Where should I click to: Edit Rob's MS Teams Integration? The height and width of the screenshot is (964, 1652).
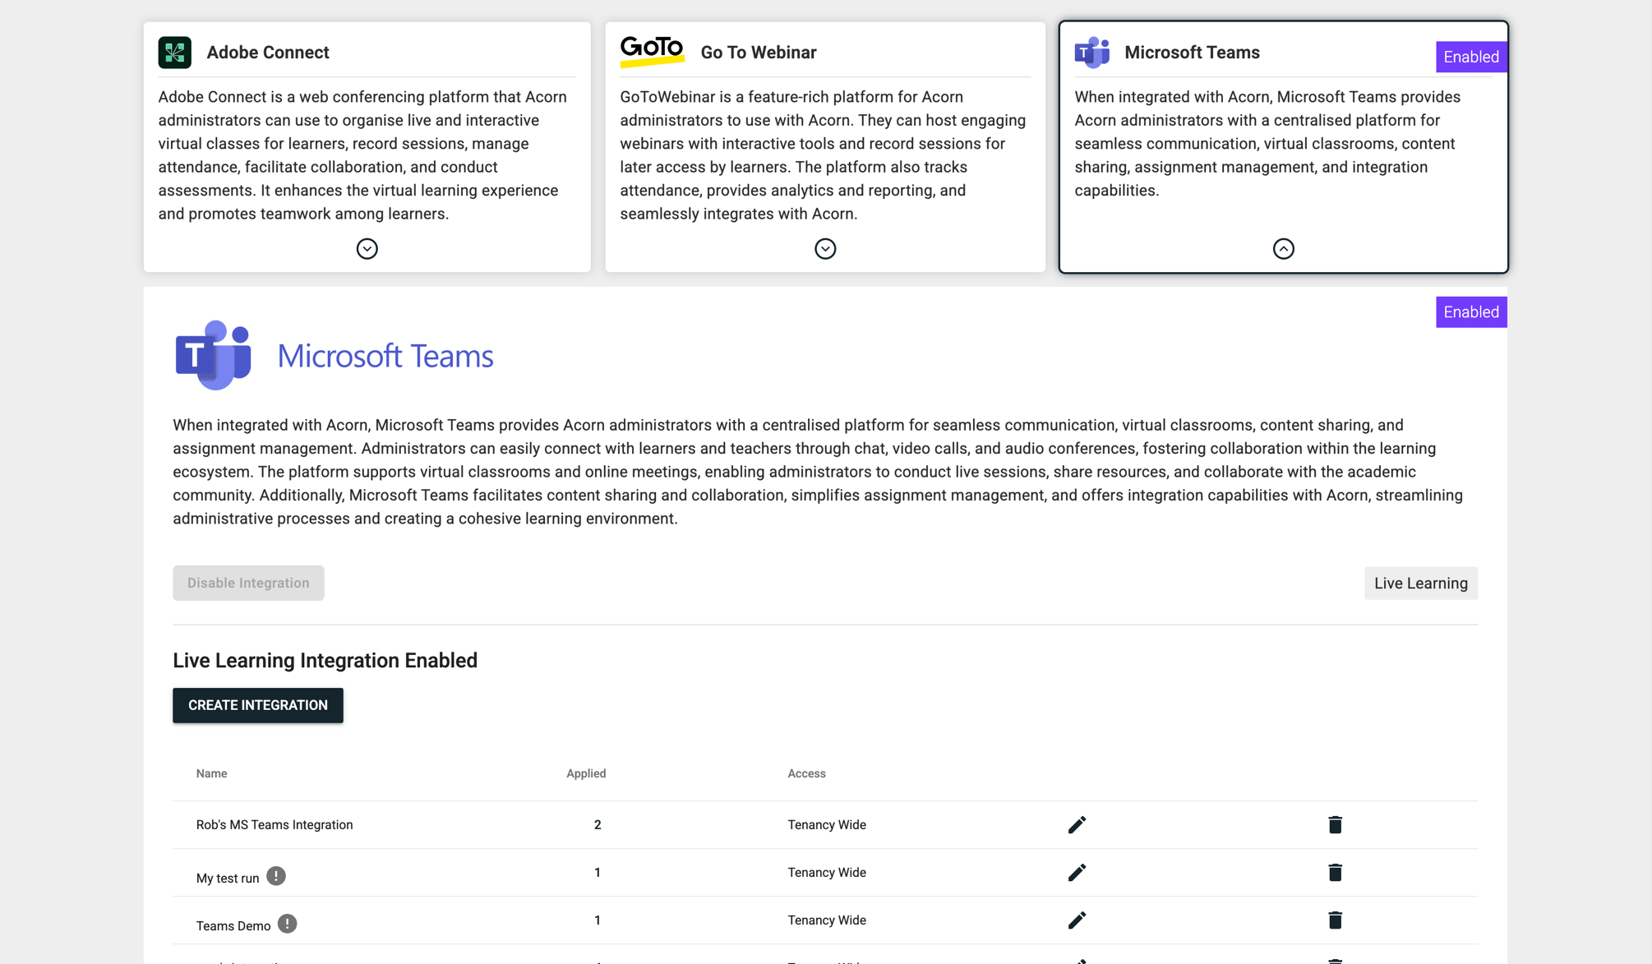1077,824
